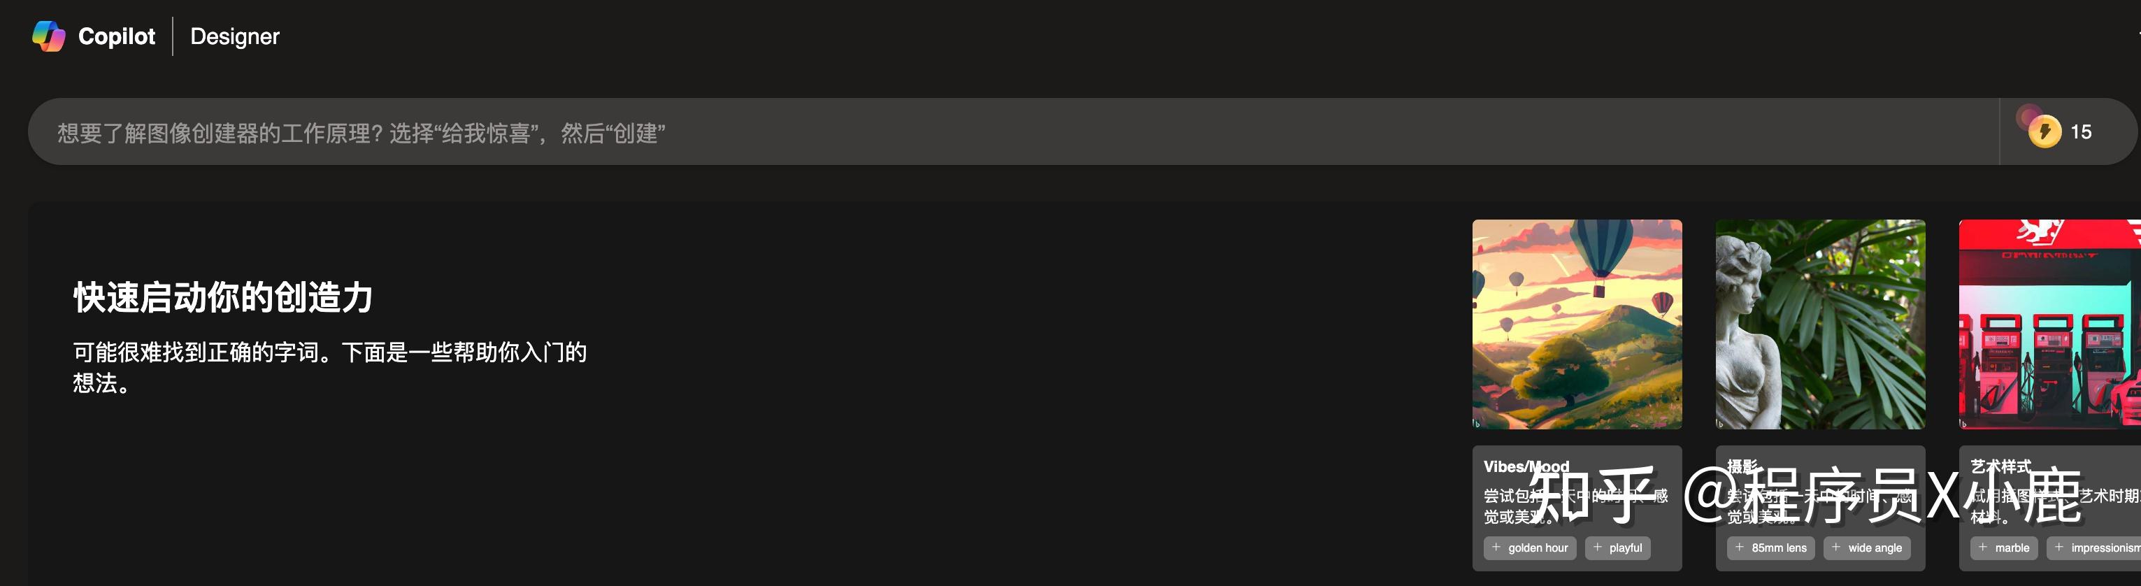
Task: Click the lightning bolt boost coin icon
Action: pyautogui.click(x=2045, y=131)
